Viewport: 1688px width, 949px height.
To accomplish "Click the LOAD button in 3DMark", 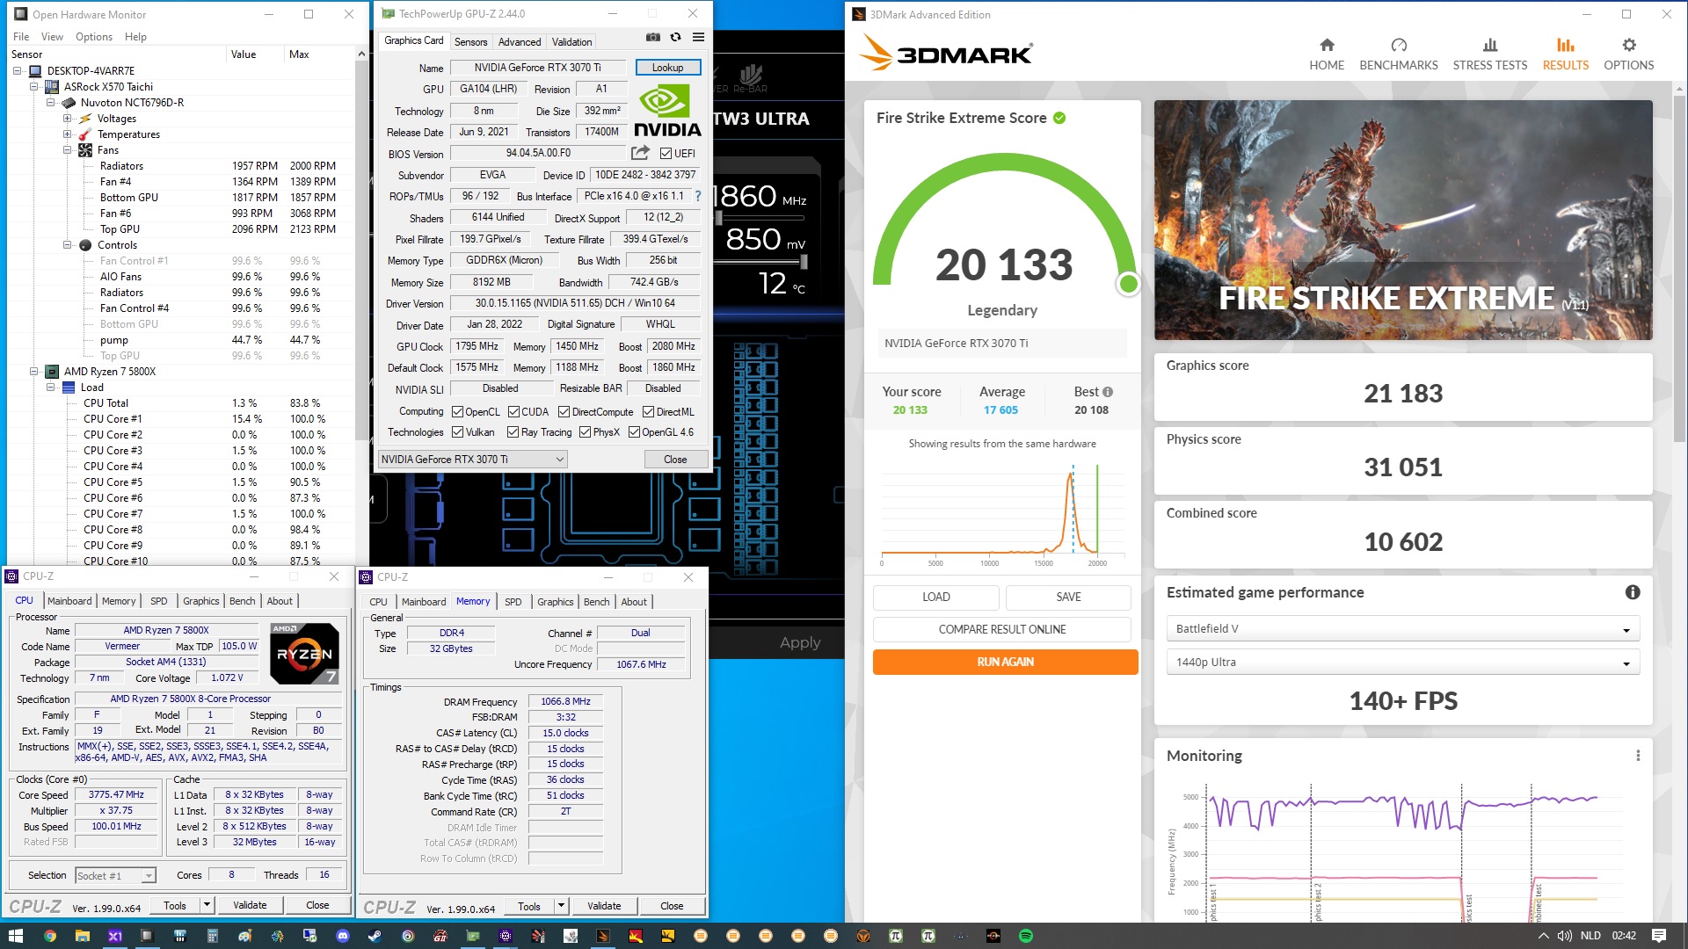I will (x=935, y=598).
